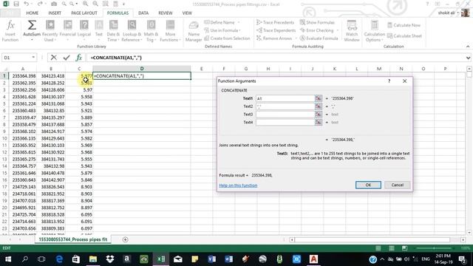The image size is (473, 266).
Task: Click OK in Function Arguments dialog
Action: tap(368, 185)
